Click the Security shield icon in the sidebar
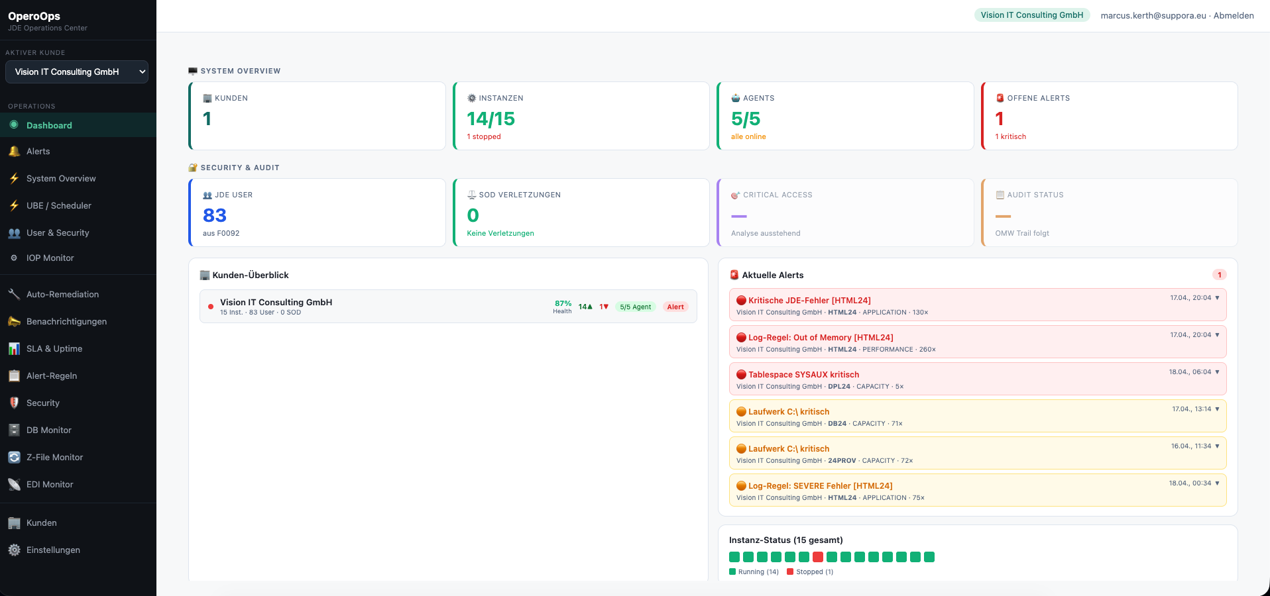The height and width of the screenshot is (596, 1270). (13, 403)
